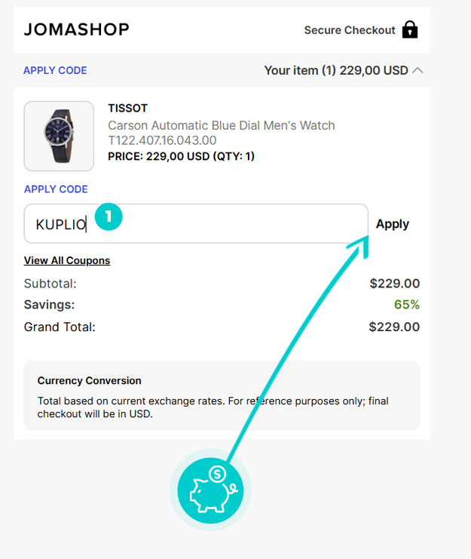Image resolution: width=471 pixels, height=559 pixels.
Task: Click APPLY CODE link below the product
Action: (56, 189)
